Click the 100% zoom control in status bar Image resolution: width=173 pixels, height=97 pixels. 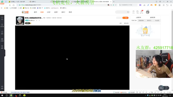(169, 92)
